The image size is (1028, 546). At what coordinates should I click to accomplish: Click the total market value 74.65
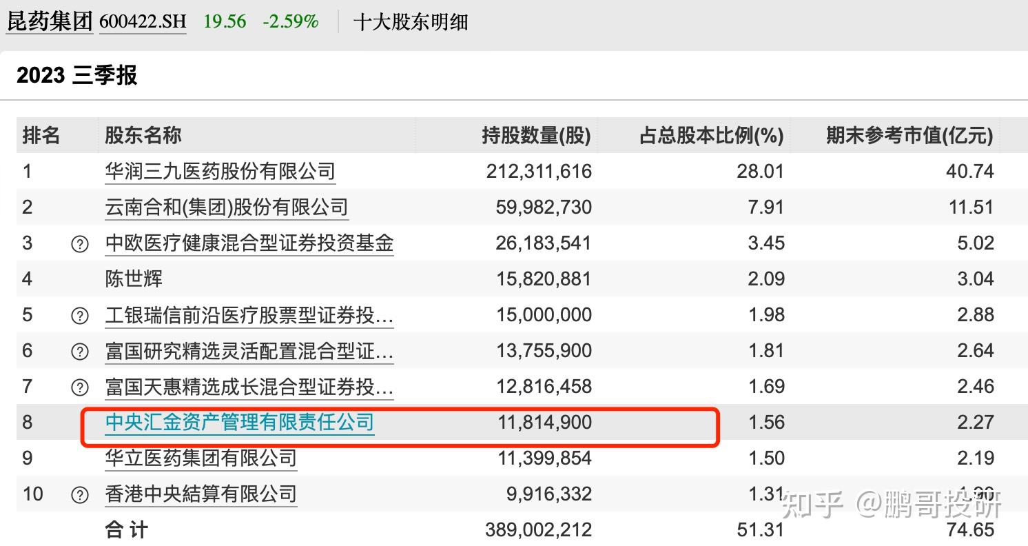(x=970, y=529)
